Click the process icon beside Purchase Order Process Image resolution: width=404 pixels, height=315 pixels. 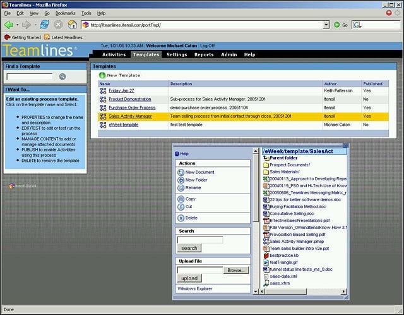pyautogui.click(x=103, y=108)
